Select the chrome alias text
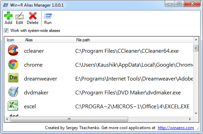Image resolution: width=203 pixels, height=134 pixels. [33, 65]
